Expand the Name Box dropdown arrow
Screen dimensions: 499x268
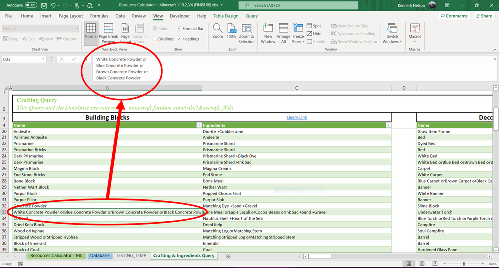(x=44, y=59)
